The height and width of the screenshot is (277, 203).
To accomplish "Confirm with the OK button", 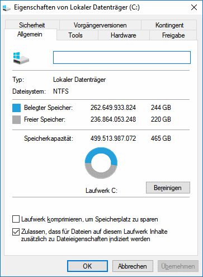I will point(87,266).
